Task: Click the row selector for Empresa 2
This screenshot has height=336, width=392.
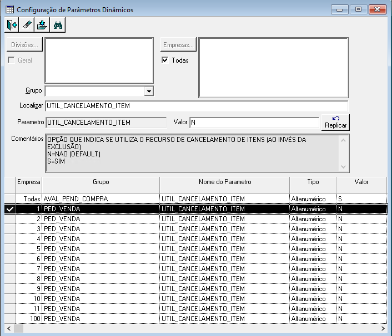Action: click(10, 219)
